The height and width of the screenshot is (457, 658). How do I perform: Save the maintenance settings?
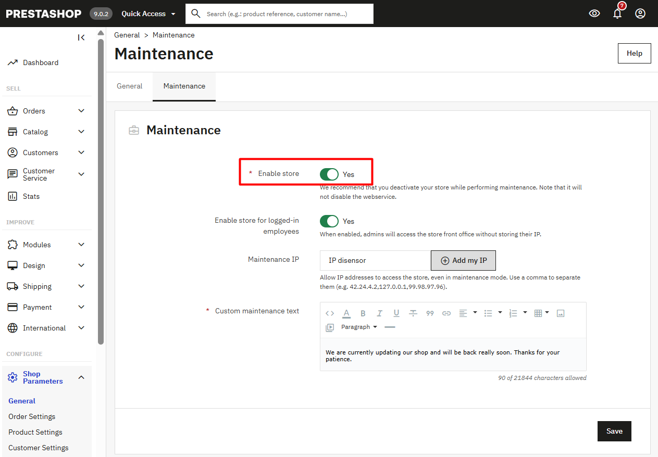click(614, 431)
